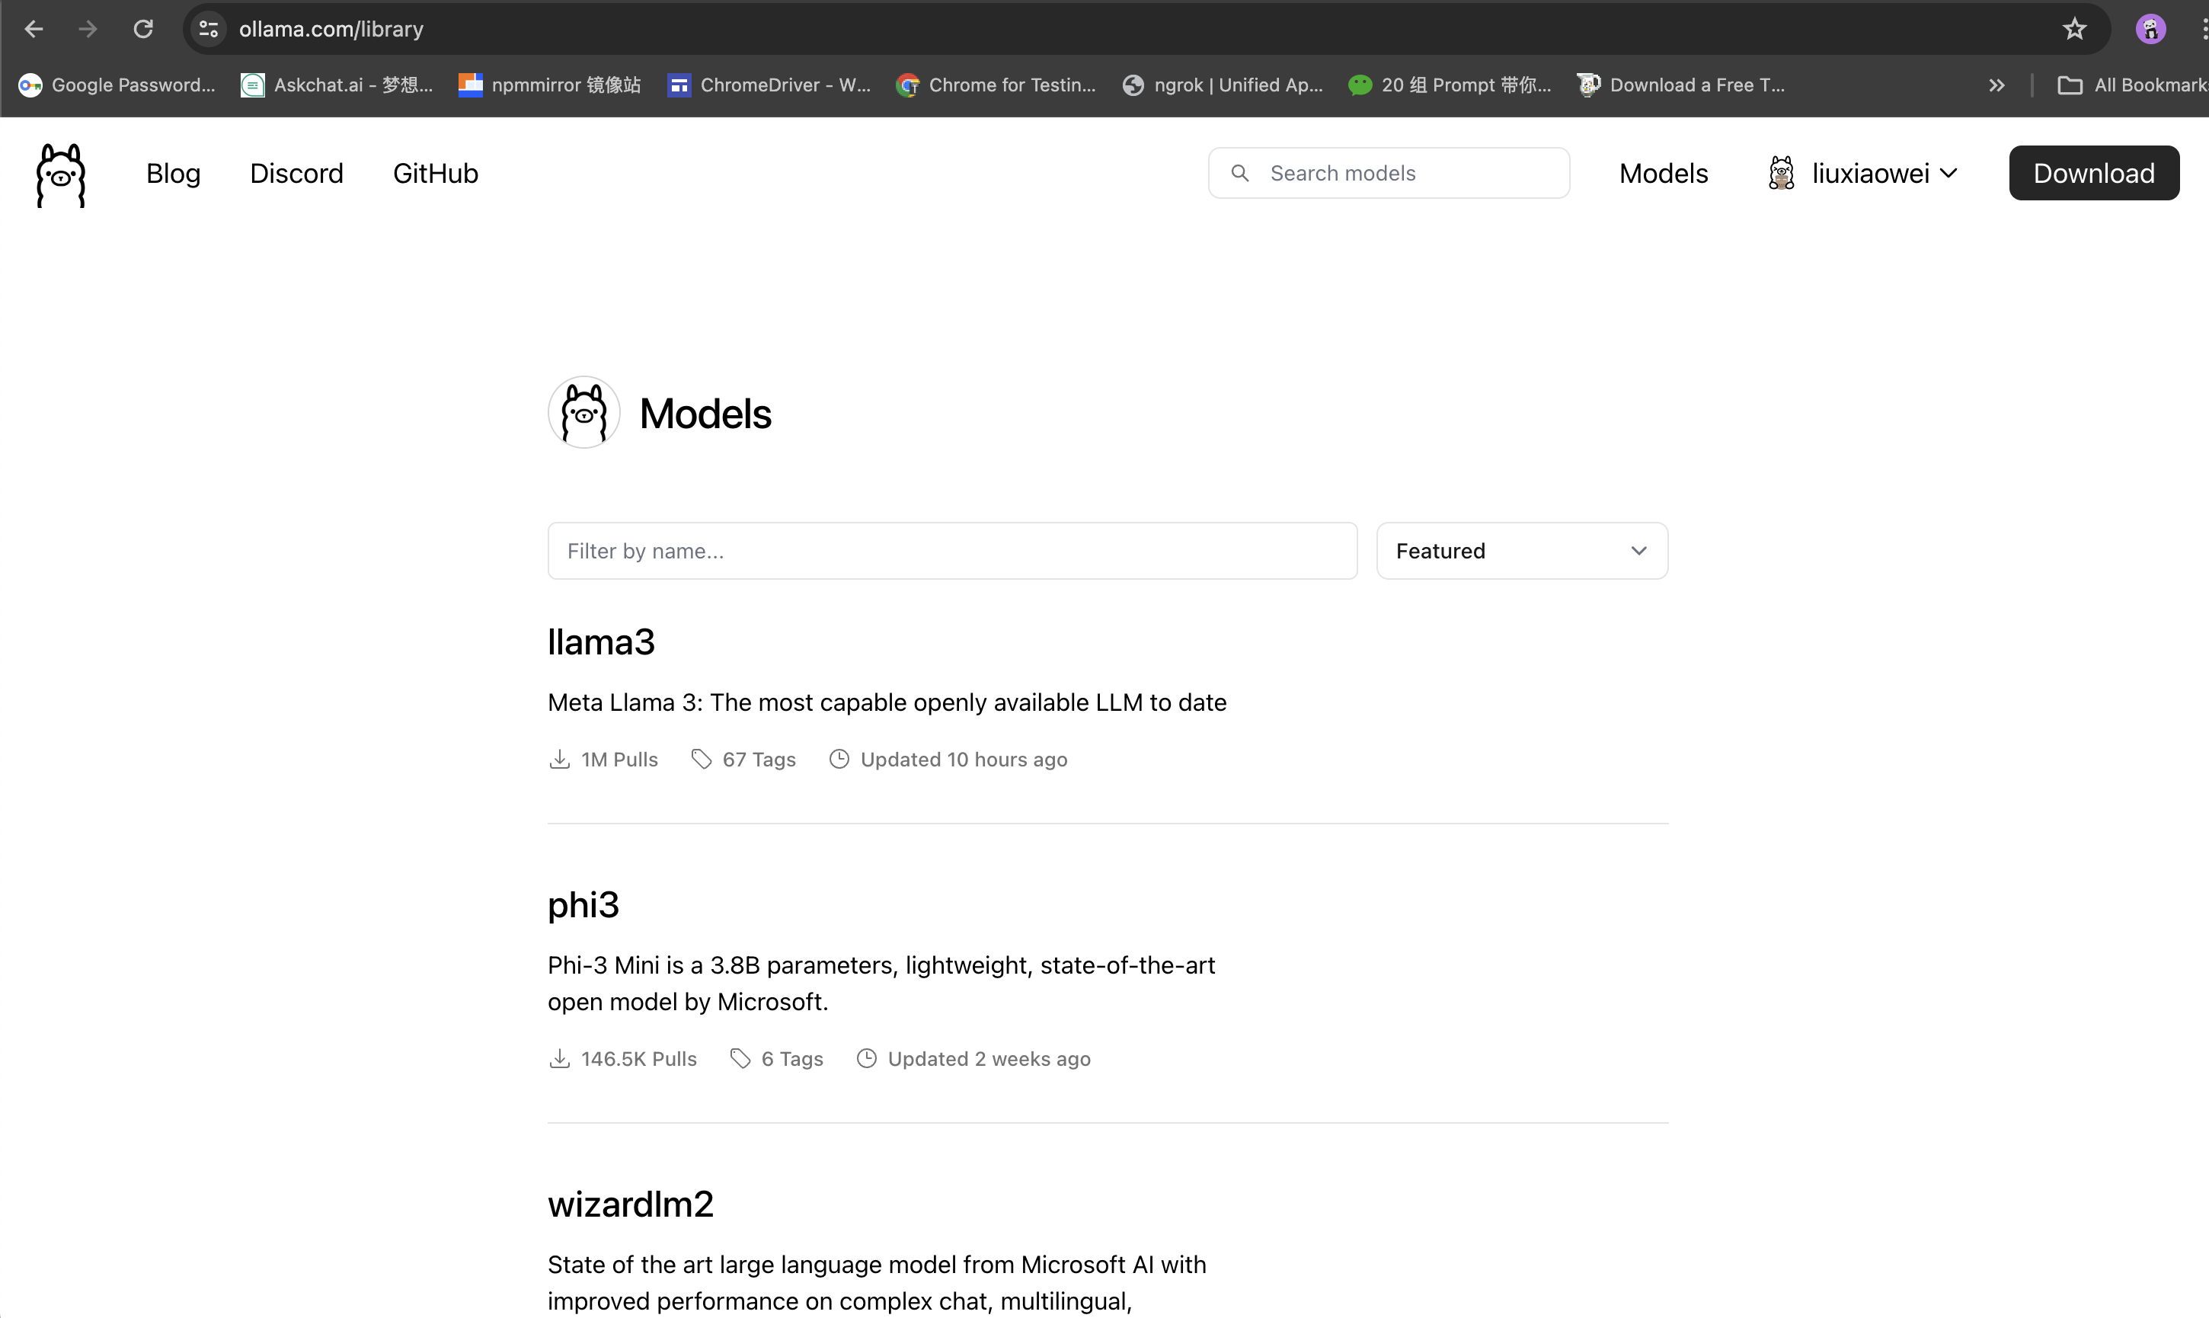Click the browser forward arrow
This screenshot has width=2209, height=1318.
88,29
